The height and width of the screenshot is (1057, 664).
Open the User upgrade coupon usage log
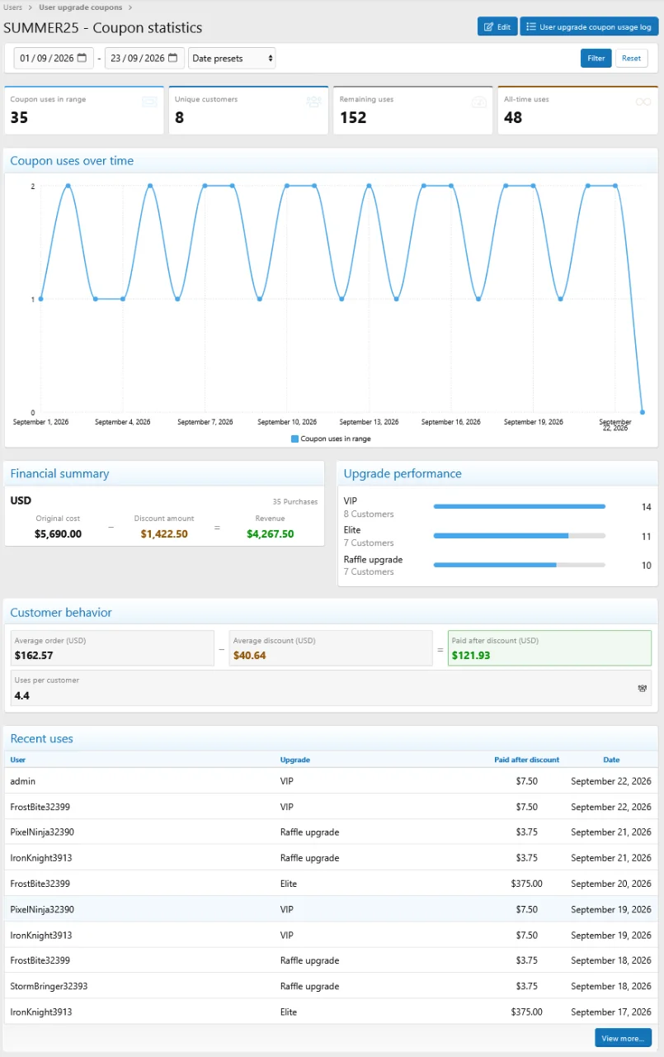[x=589, y=26]
